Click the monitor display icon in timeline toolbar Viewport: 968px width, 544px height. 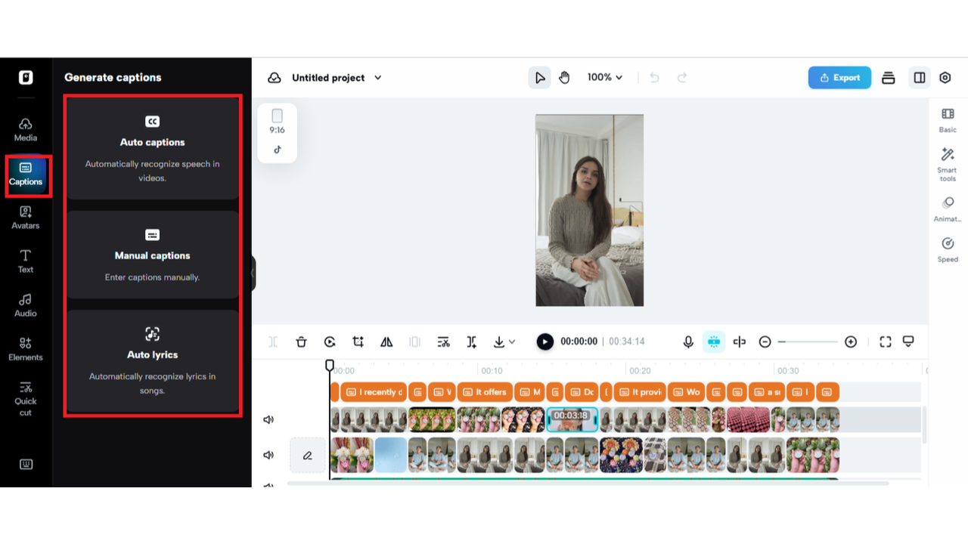[908, 342]
